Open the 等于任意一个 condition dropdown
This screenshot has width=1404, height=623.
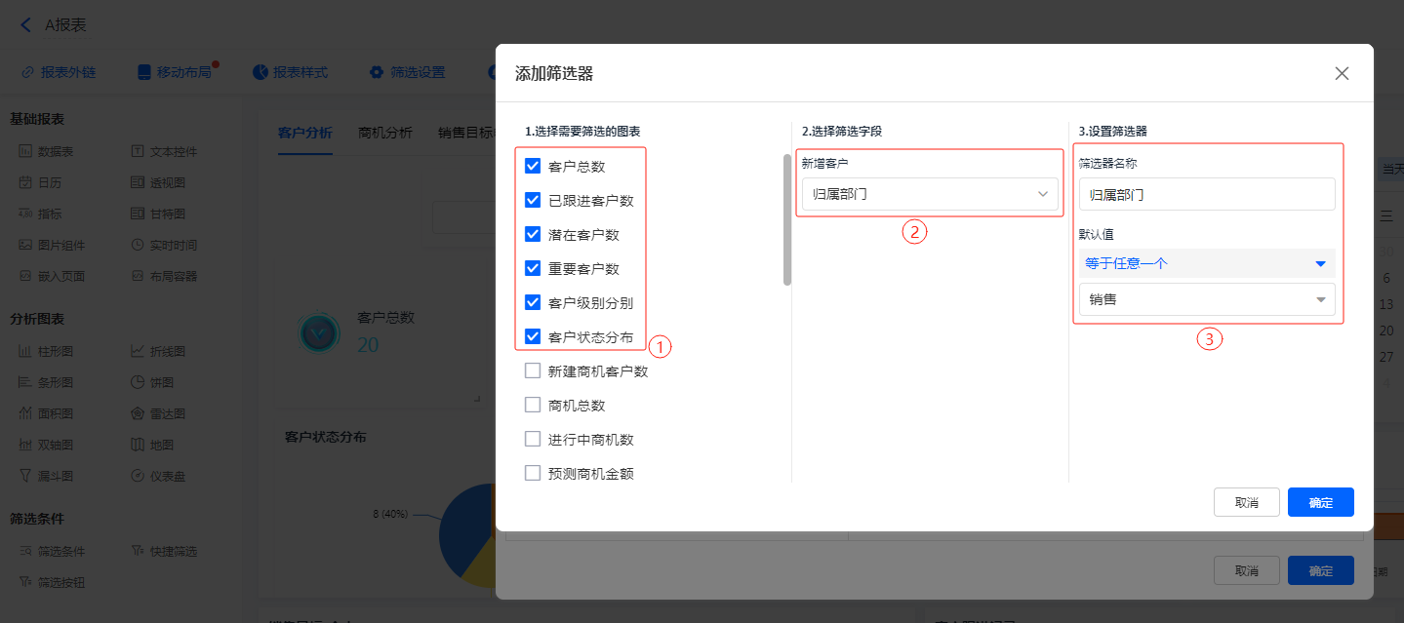point(1207,263)
